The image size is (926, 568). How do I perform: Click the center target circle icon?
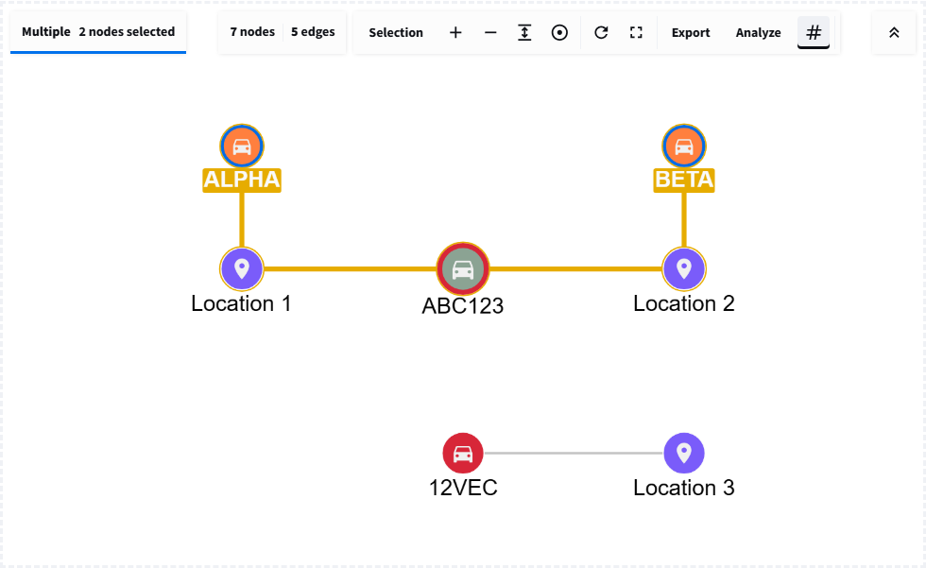click(559, 32)
